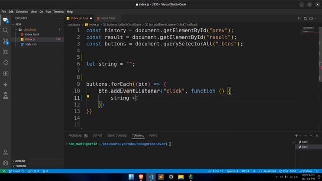The height and width of the screenshot is (181, 322).
Task: Open the Source Control view
Action: (x=5, y=41)
